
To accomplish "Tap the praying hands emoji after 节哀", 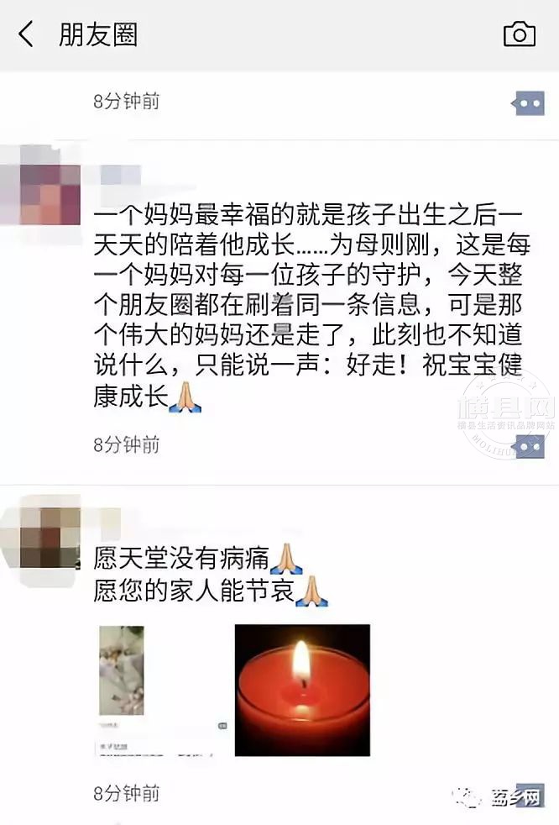I will click(312, 591).
